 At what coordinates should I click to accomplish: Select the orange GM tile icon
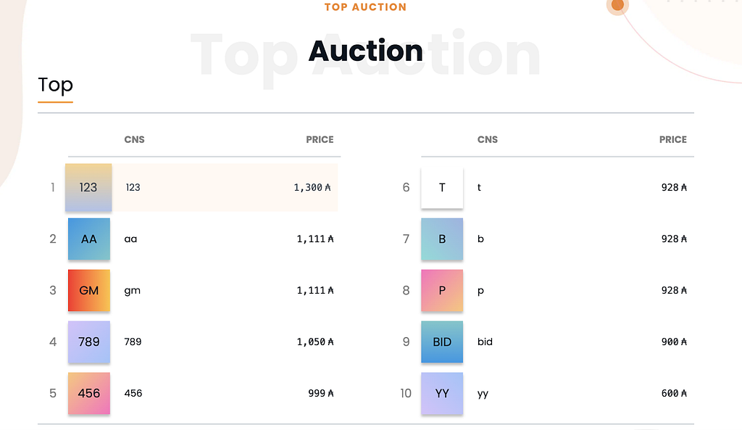point(89,290)
